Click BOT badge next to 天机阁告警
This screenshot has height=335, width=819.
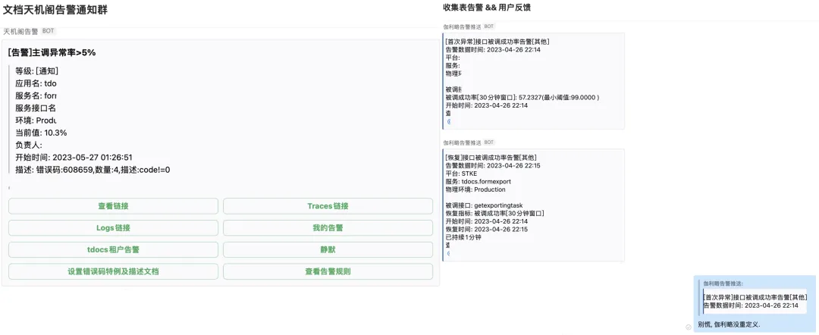pyautogui.click(x=48, y=31)
